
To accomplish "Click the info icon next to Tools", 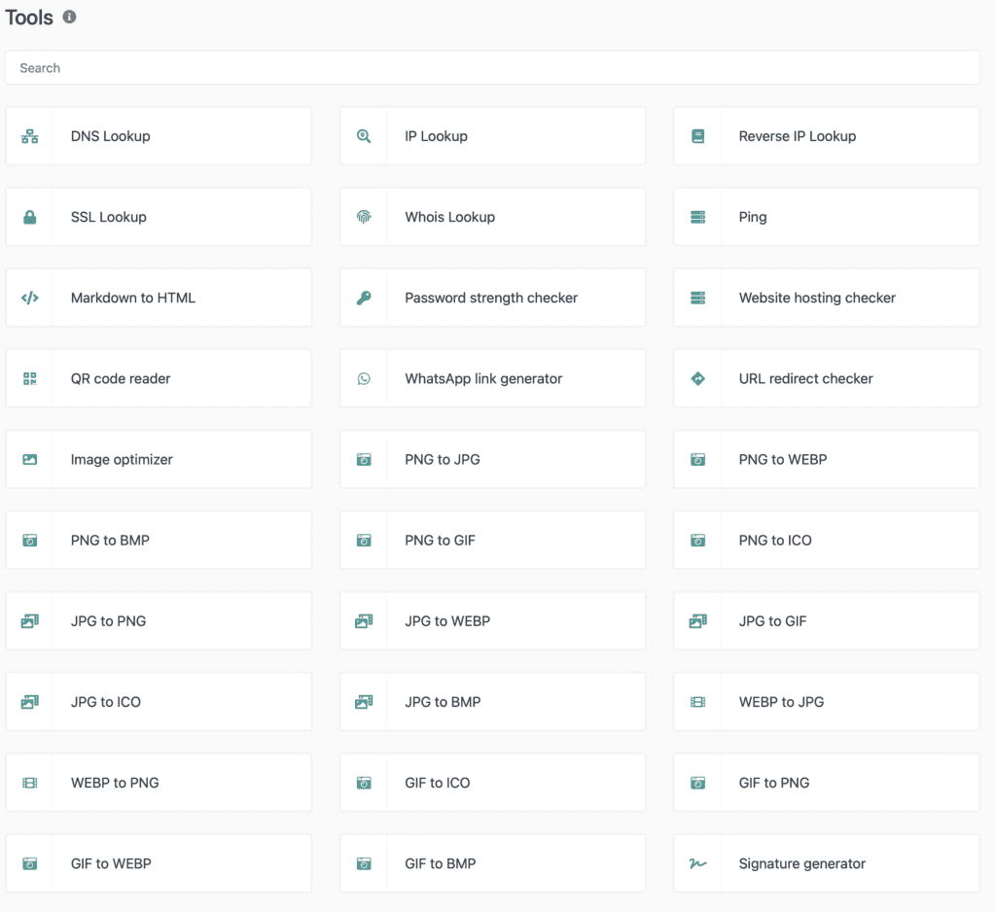I will [x=69, y=17].
